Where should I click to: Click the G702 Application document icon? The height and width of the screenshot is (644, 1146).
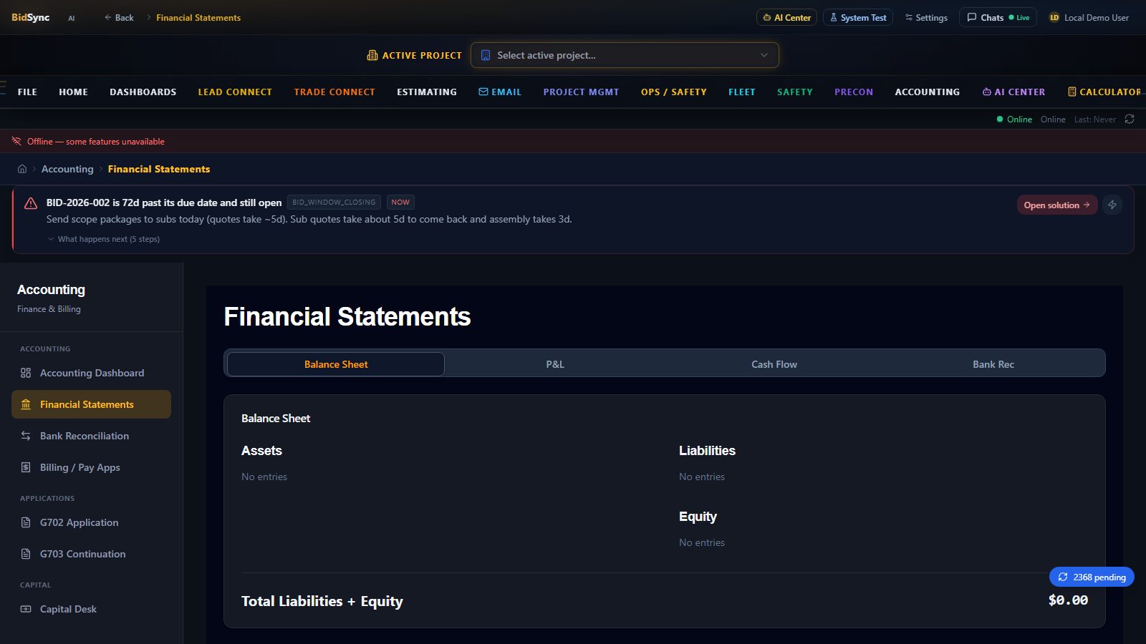[26, 522]
